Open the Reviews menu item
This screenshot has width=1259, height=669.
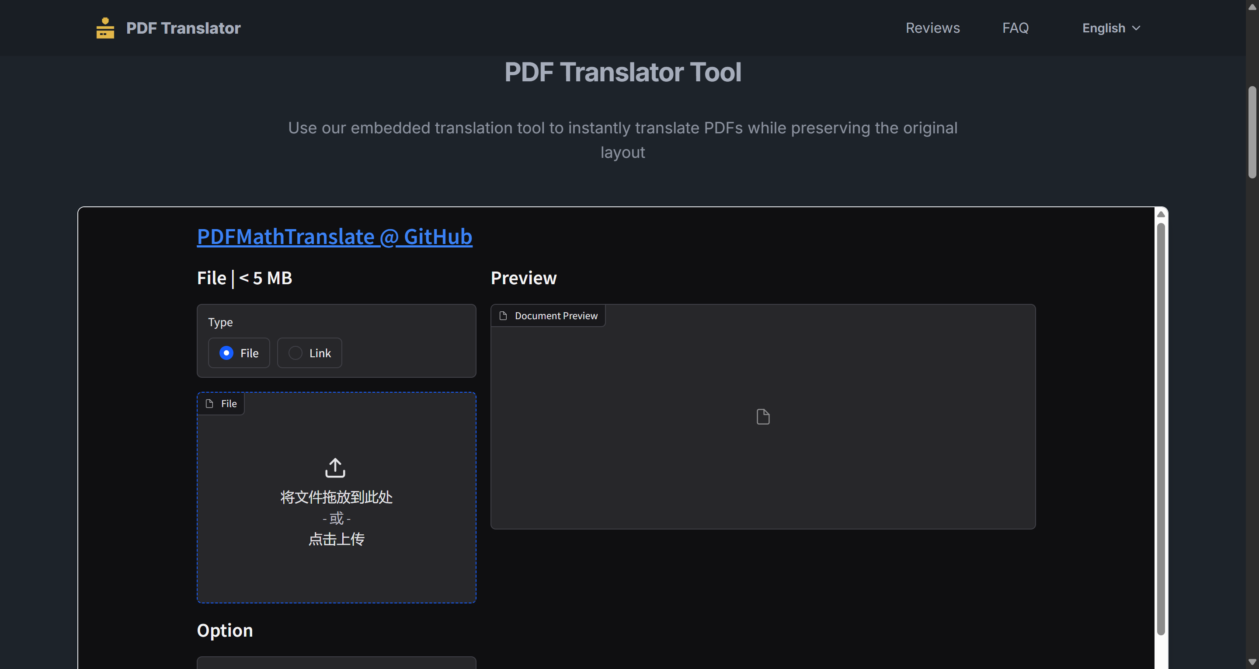932,28
